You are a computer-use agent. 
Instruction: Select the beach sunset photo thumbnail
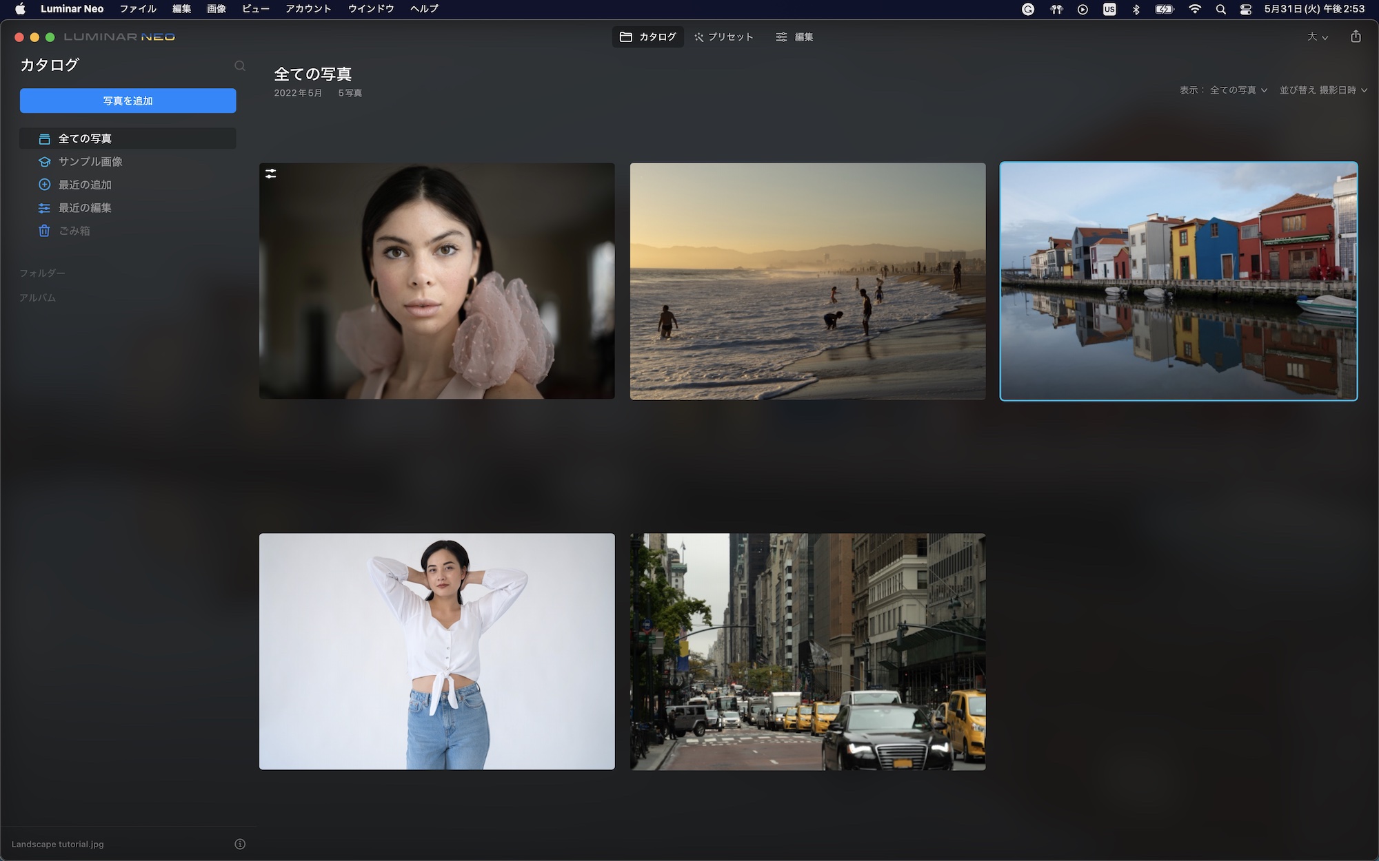[807, 281]
